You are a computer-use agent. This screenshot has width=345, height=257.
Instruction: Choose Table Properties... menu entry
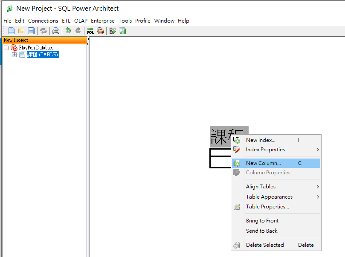point(276,207)
